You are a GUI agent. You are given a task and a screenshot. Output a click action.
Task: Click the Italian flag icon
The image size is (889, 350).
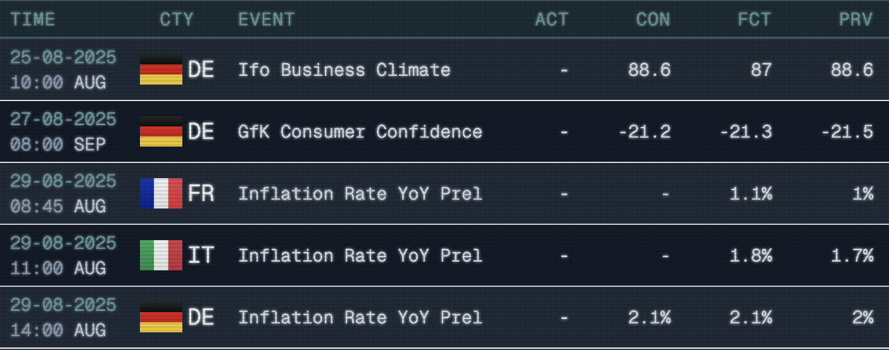[161, 255]
